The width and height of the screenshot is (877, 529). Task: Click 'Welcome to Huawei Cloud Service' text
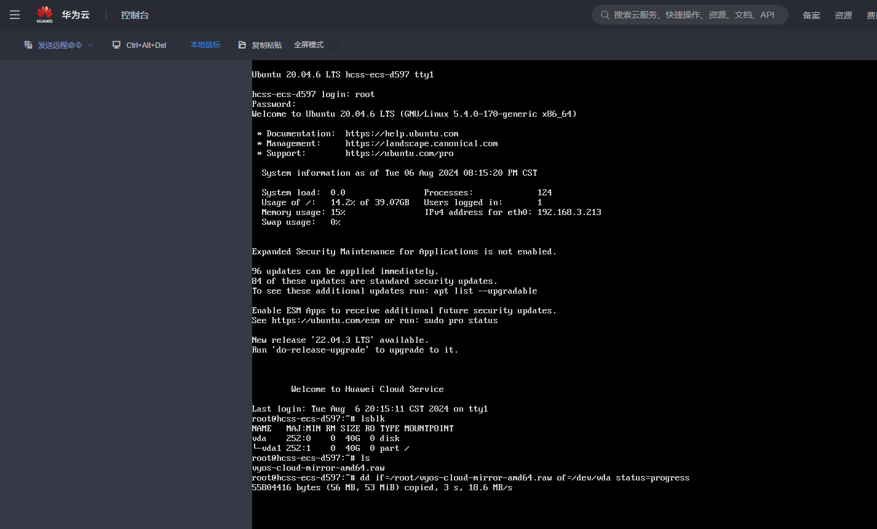[x=367, y=389]
